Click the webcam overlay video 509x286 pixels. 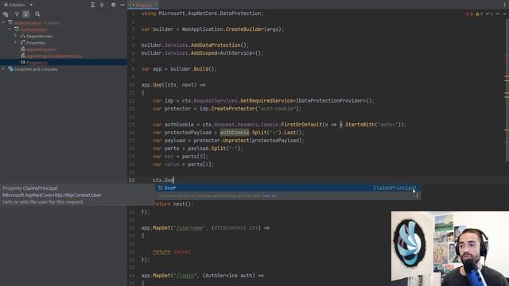point(450,249)
